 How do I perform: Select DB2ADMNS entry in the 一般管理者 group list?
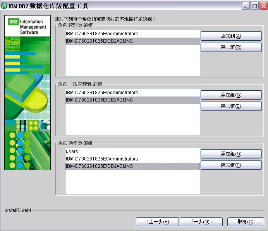point(132,100)
